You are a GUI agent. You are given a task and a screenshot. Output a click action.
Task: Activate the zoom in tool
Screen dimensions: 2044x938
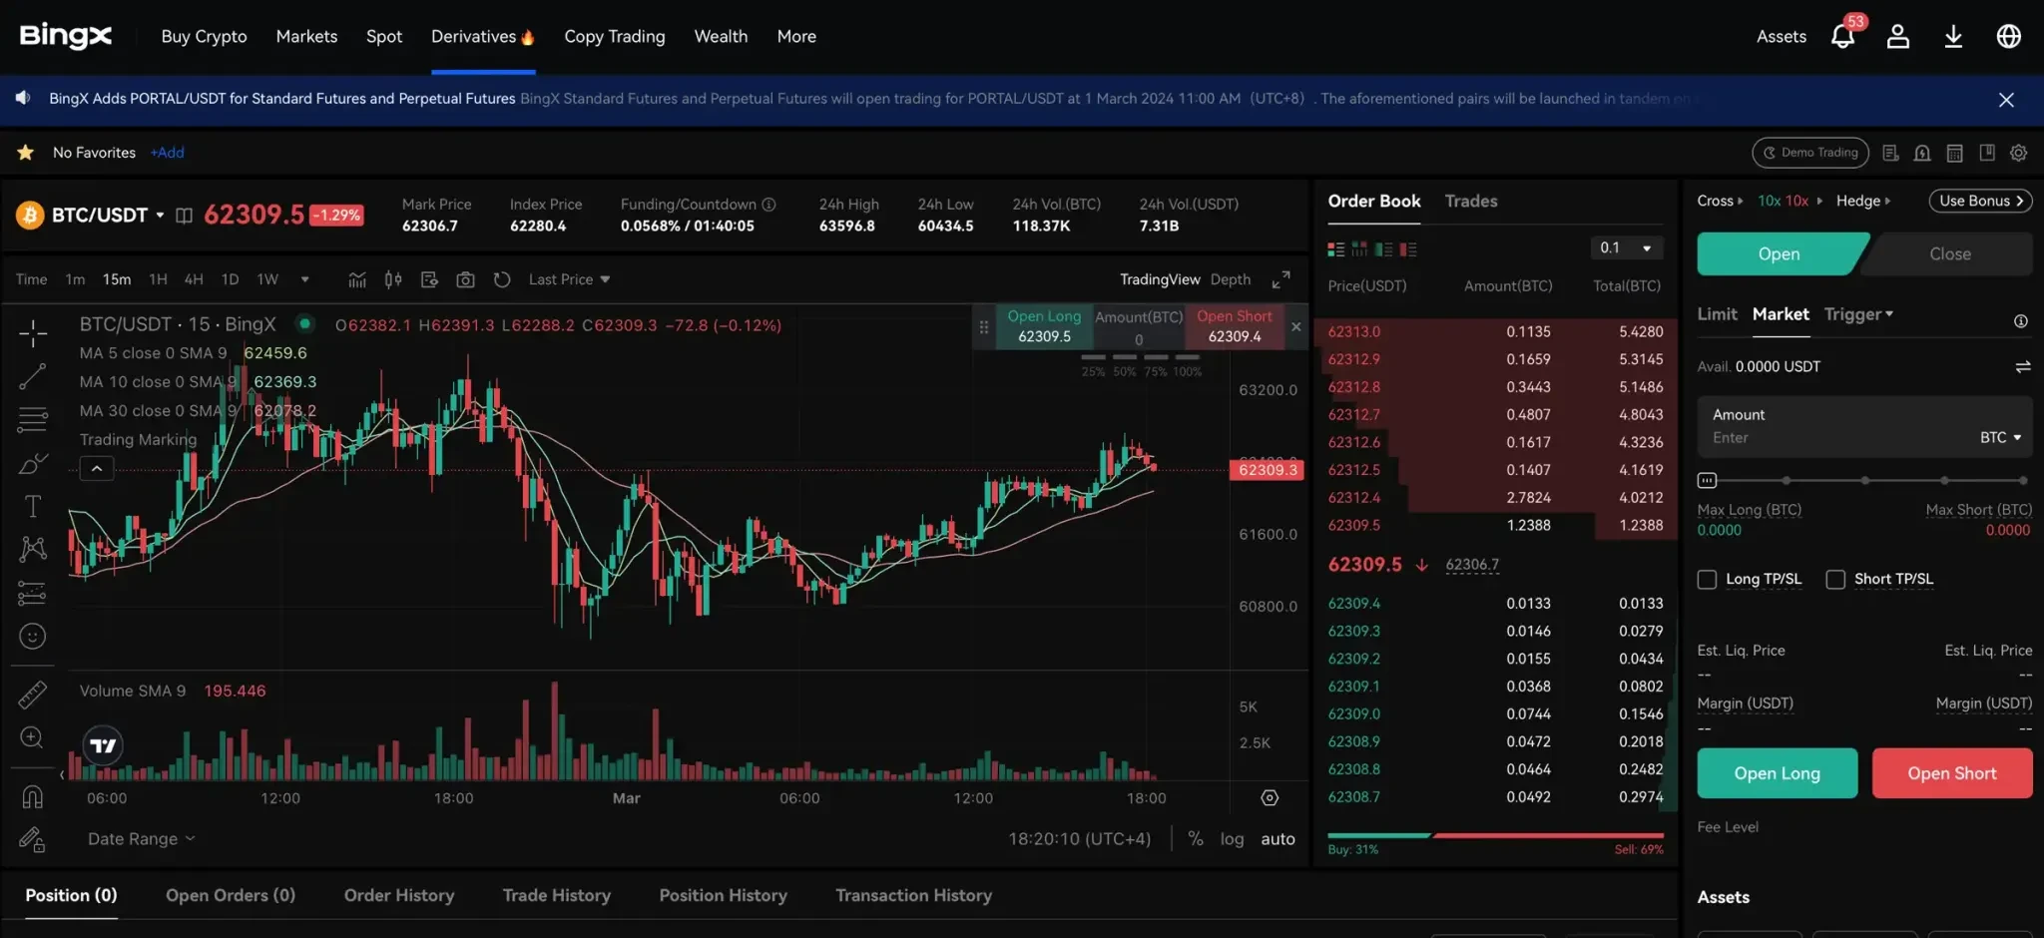[32, 737]
